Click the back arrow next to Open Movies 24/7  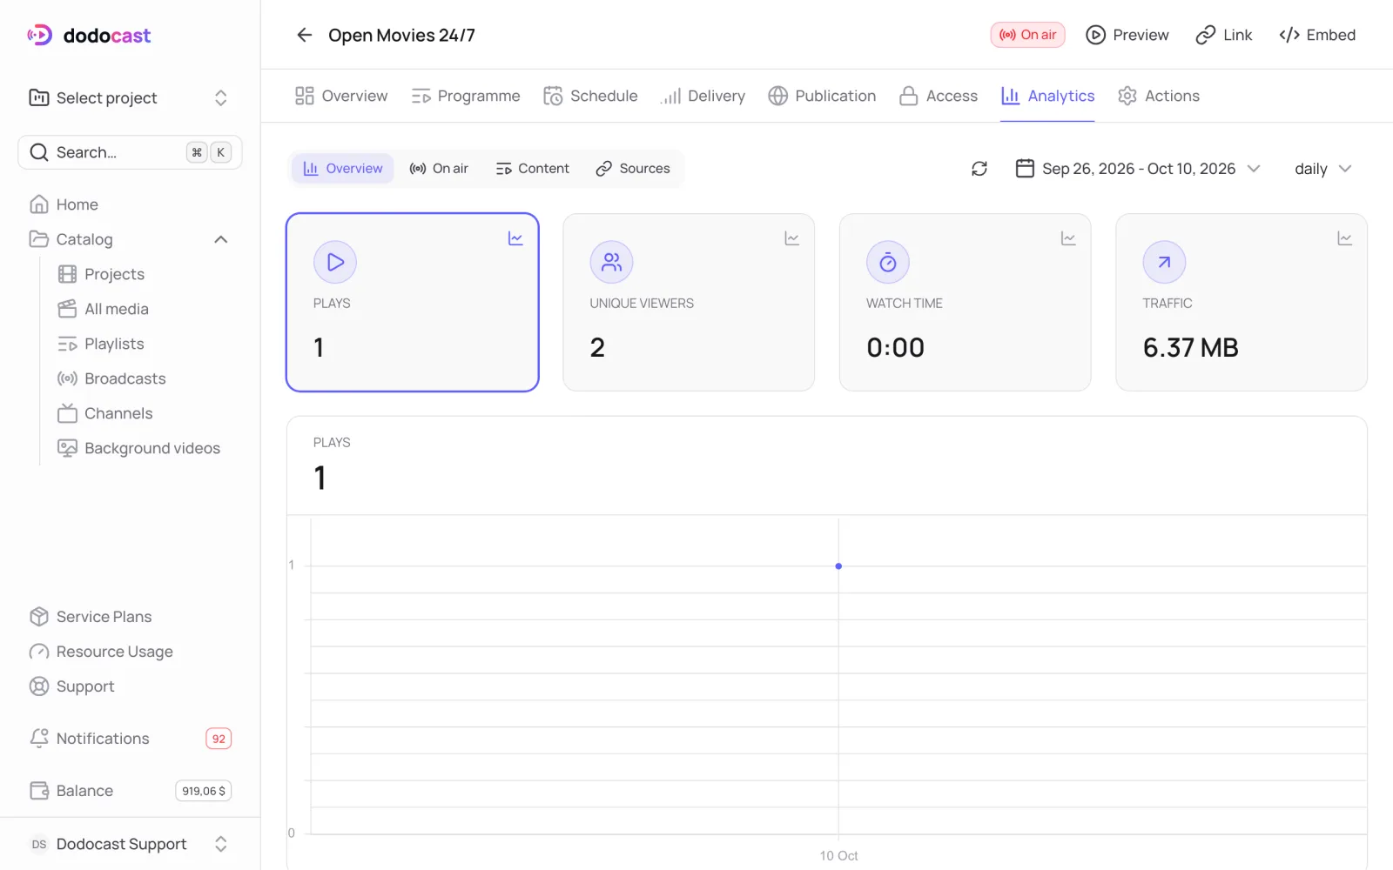[304, 35]
